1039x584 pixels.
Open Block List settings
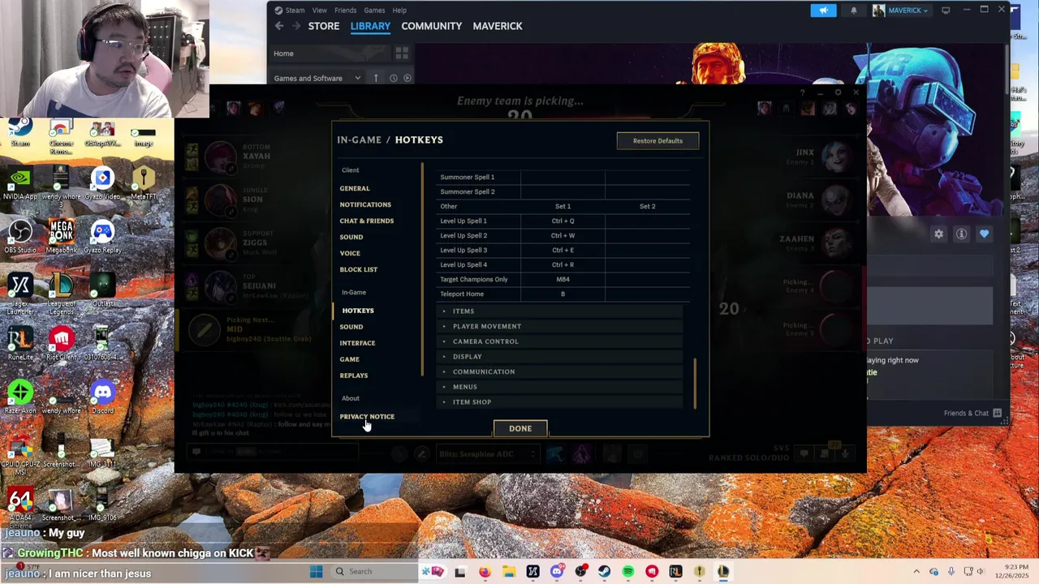pyautogui.click(x=359, y=269)
